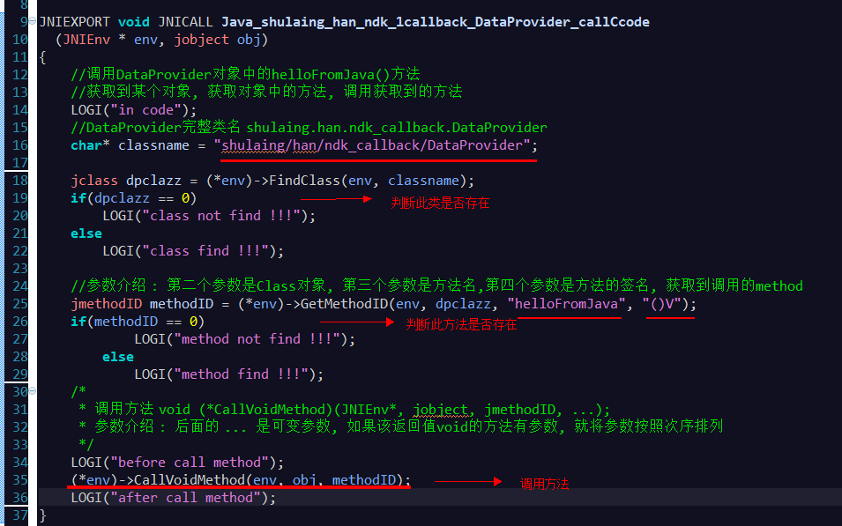Viewport: 842px width, 526px height.
Task: Click the 'jmethodID' type on line 25
Action: point(107,304)
